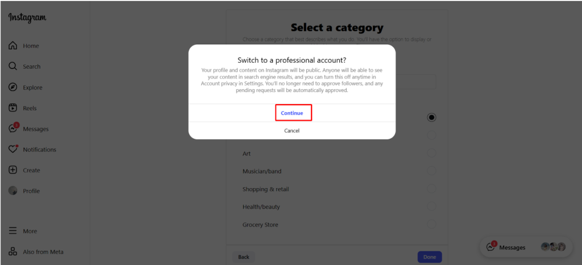
Task: Click Continue in the dialog
Action: coord(292,113)
